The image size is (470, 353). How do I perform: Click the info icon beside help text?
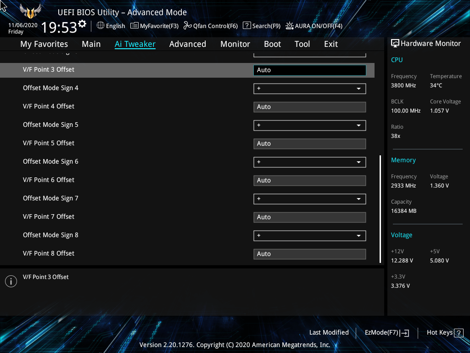(11, 281)
